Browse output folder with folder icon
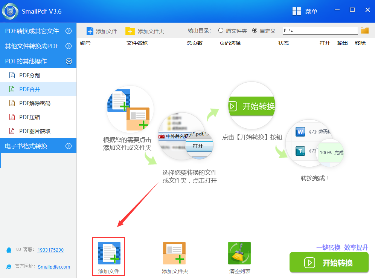Image resolution: width=375 pixels, height=278 pixels. (x=365, y=31)
